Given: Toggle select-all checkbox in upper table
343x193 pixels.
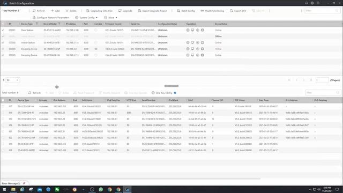Looking at the screenshot, I should [x=3, y=24].
